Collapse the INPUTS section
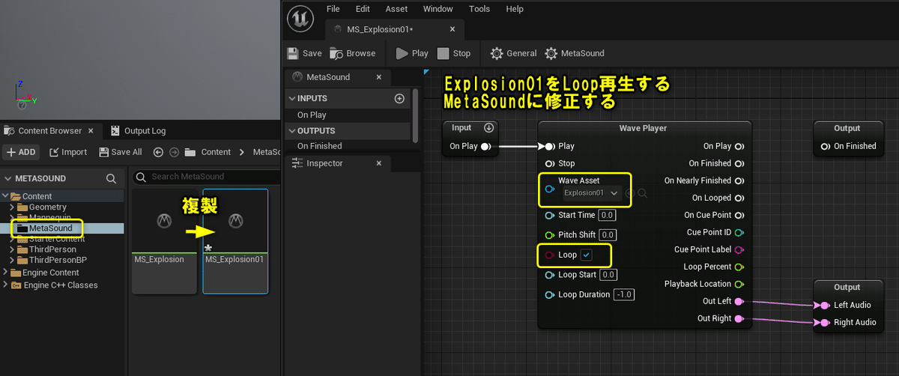Viewport: 899px width, 376px height. [292, 98]
